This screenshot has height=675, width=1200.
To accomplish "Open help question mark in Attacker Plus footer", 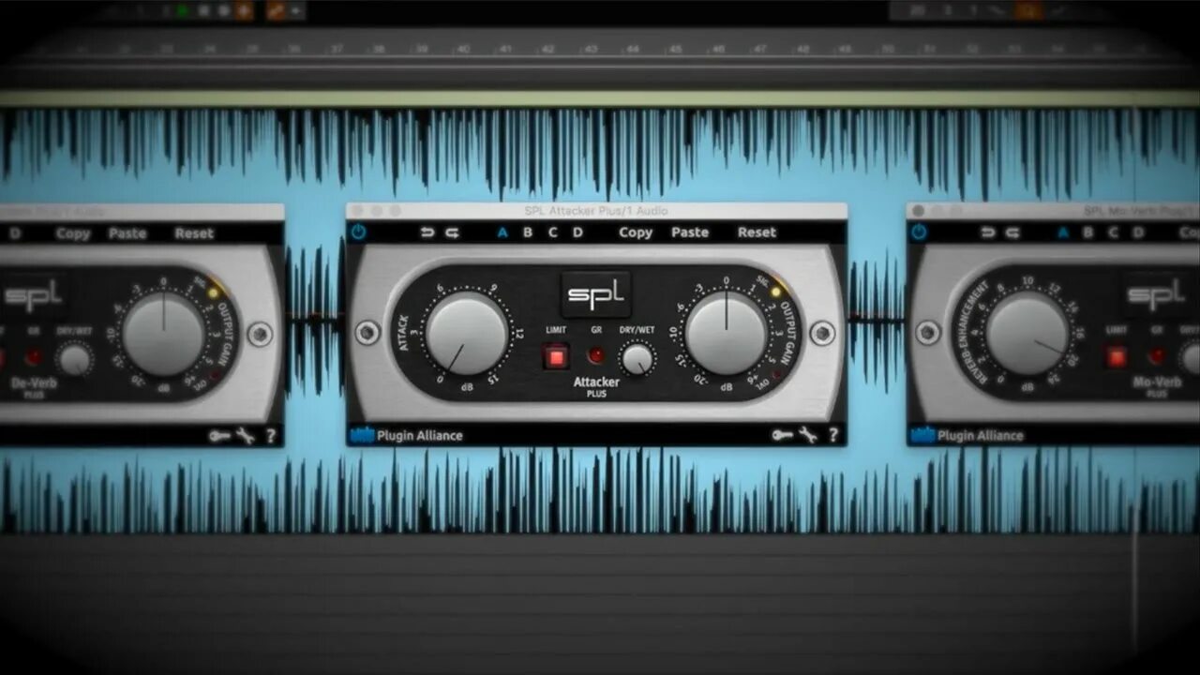I will [832, 435].
